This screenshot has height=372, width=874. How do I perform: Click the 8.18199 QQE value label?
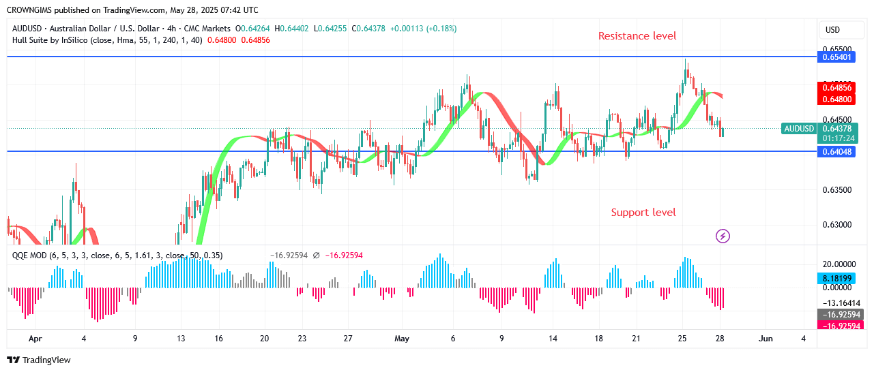click(836, 279)
